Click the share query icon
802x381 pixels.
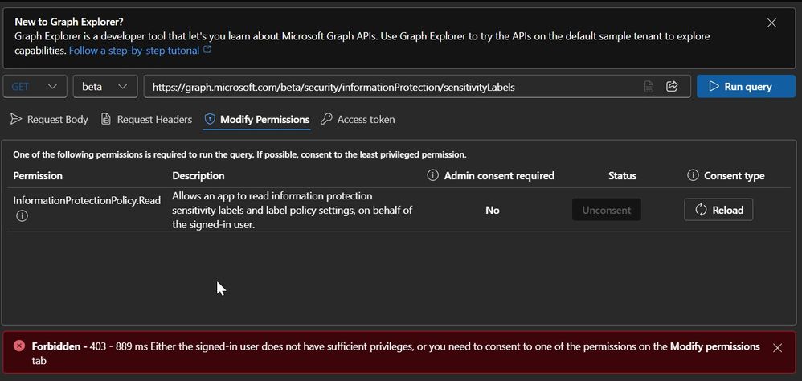coord(673,87)
